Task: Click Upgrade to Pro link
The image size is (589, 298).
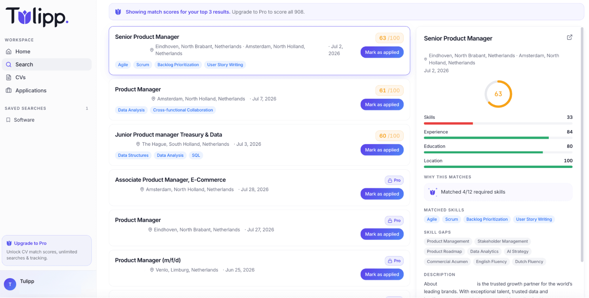Action: [30, 243]
